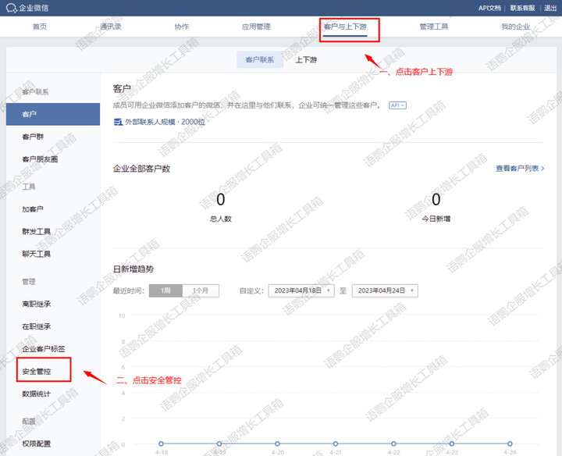
Task: Open the API文档 link
Action: point(489,8)
